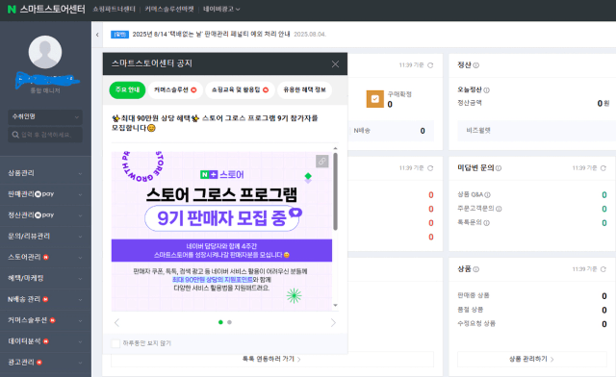Expand the 정산관리 sidebar menu
Image resolution: width=616 pixels, height=377 pixels.
[x=45, y=215]
